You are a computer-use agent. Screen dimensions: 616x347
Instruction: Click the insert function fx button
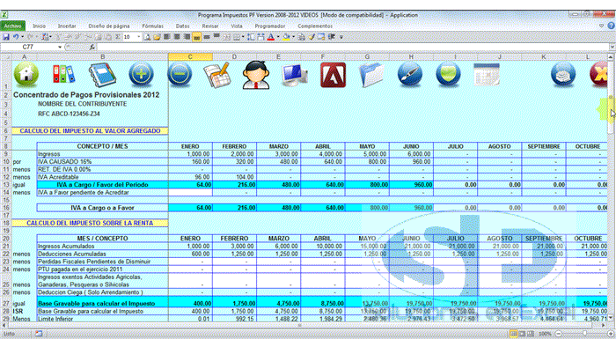click(x=92, y=48)
